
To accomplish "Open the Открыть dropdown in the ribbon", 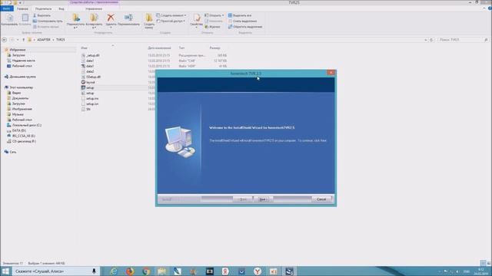I will pyautogui.click(x=214, y=15).
